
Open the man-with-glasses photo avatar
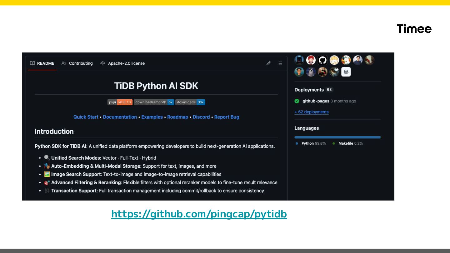coord(358,60)
